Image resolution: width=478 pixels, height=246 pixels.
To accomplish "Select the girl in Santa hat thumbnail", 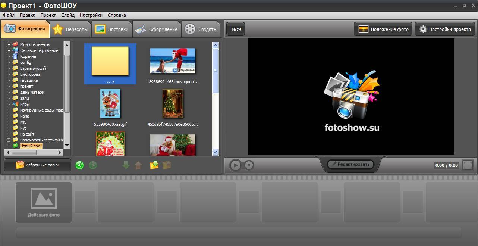I will point(173,145).
